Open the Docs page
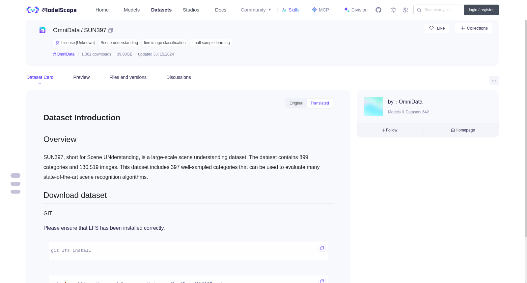The height and width of the screenshot is (283, 527). [x=221, y=10]
